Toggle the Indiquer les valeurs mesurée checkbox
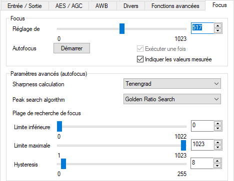234x181 pixels. (140, 59)
